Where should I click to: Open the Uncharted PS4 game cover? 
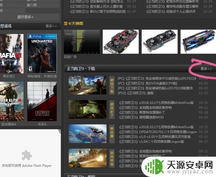42,54
